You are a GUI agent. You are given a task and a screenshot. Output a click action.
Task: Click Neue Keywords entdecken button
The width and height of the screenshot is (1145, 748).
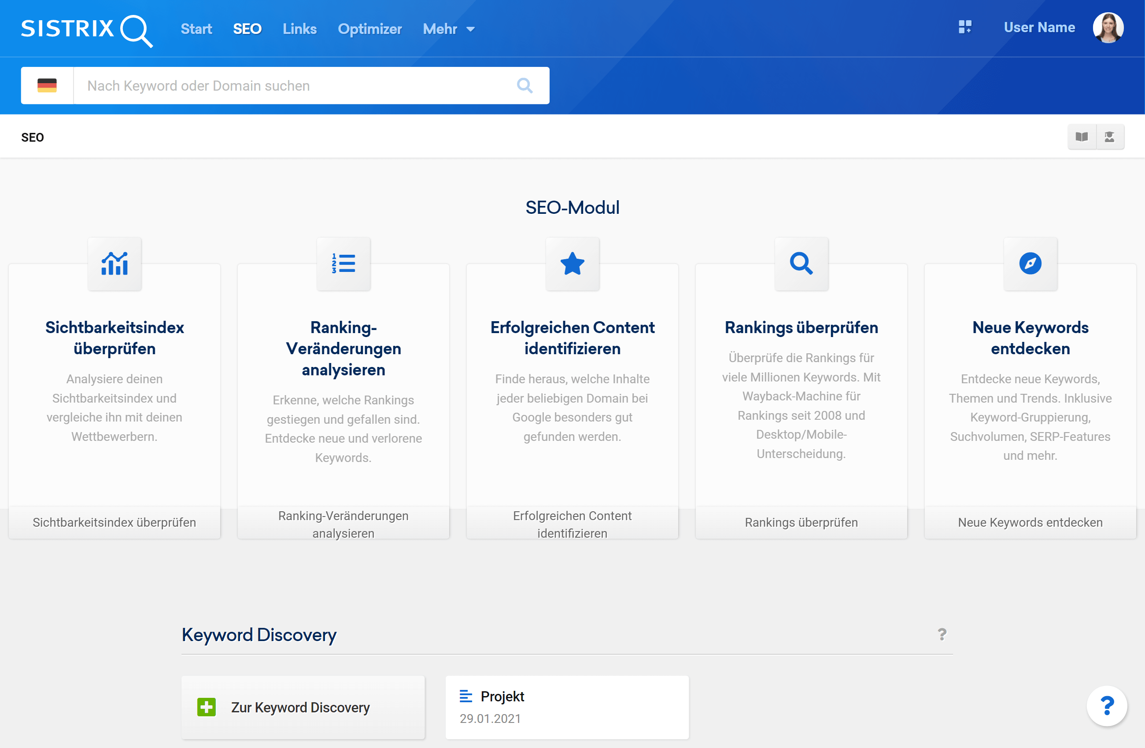[1030, 523]
